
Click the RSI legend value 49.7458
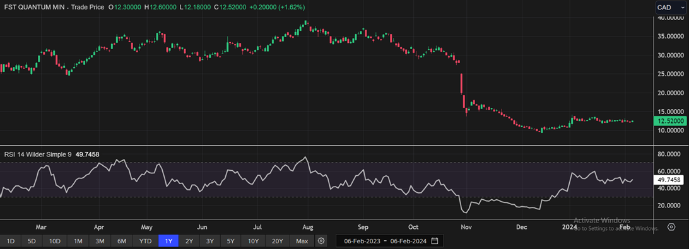(87, 154)
